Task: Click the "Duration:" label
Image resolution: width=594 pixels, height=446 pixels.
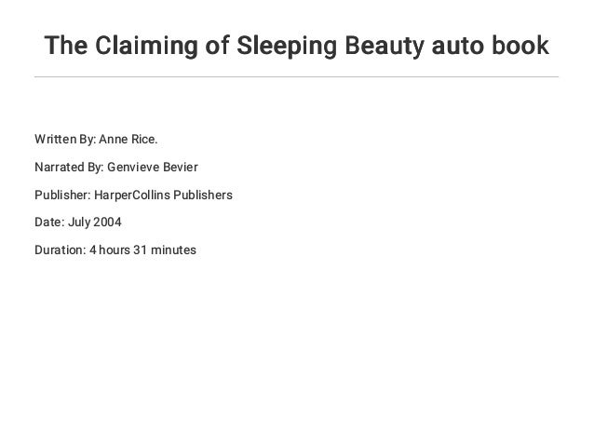Action: (x=61, y=250)
